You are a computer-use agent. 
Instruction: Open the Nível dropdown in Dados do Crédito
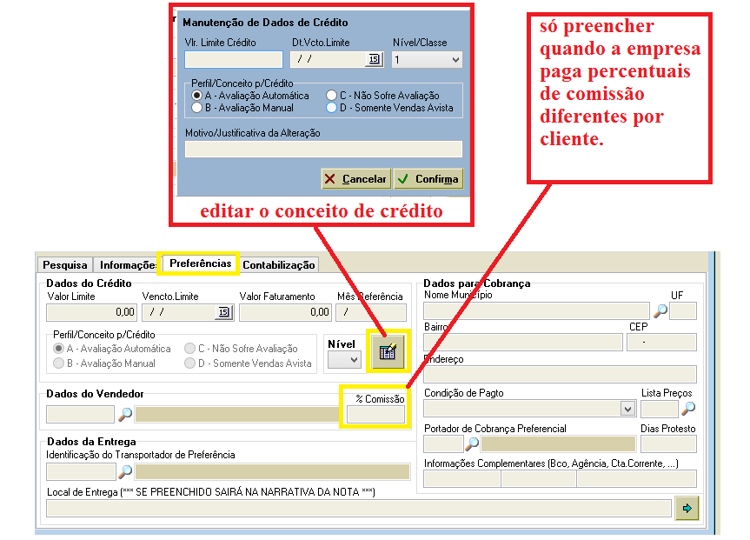344,359
